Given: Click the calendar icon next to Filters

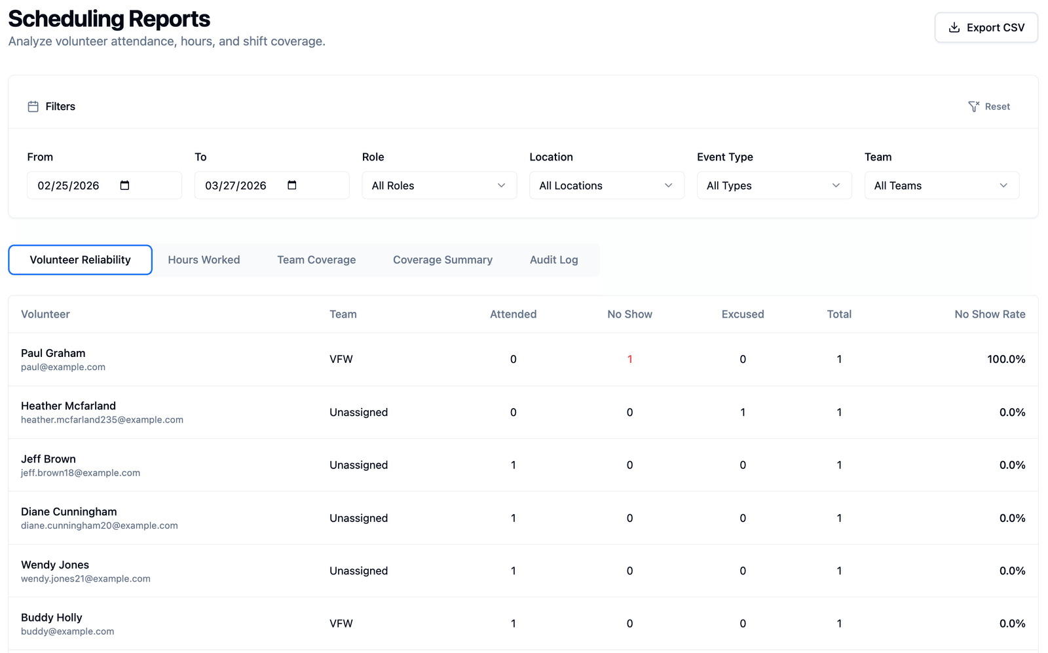Looking at the screenshot, I should (33, 105).
